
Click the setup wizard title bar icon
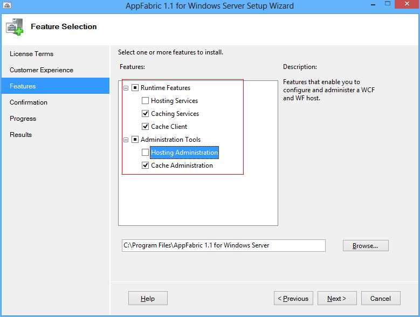(x=7, y=5)
